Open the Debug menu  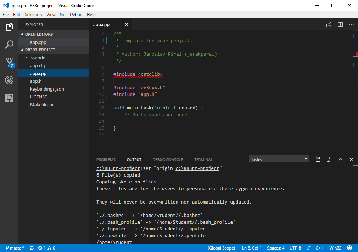click(x=76, y=15)
